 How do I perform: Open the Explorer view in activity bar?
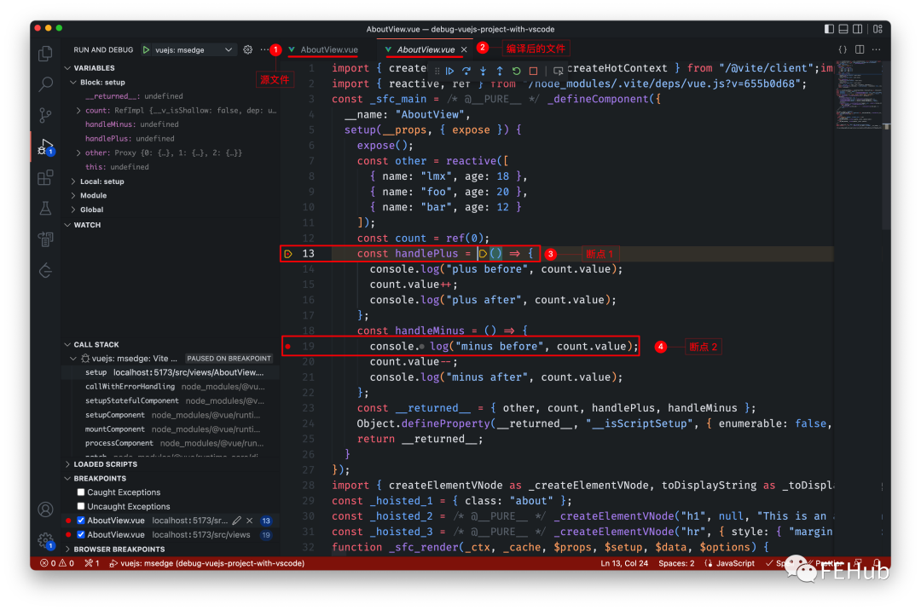coord(45,55)
